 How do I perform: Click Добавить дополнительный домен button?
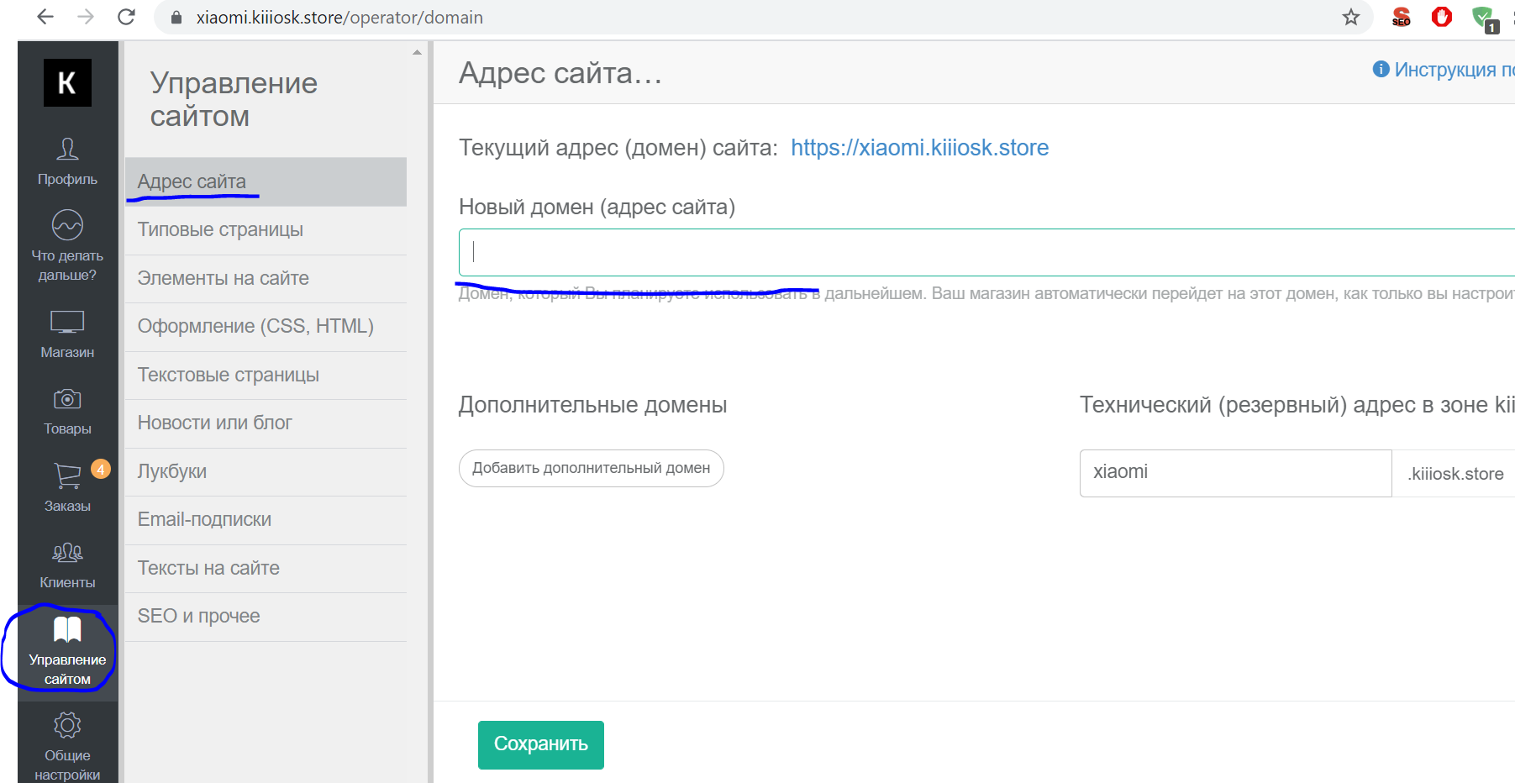pos(592,468)
